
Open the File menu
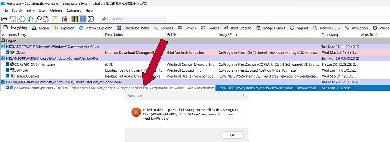(x=5, y=10)
